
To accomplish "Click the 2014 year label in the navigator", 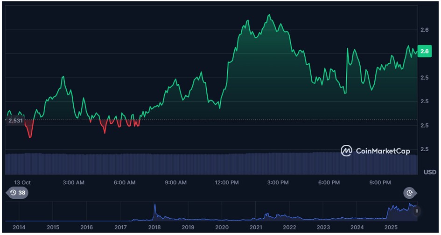I will (x=19, y=227).
